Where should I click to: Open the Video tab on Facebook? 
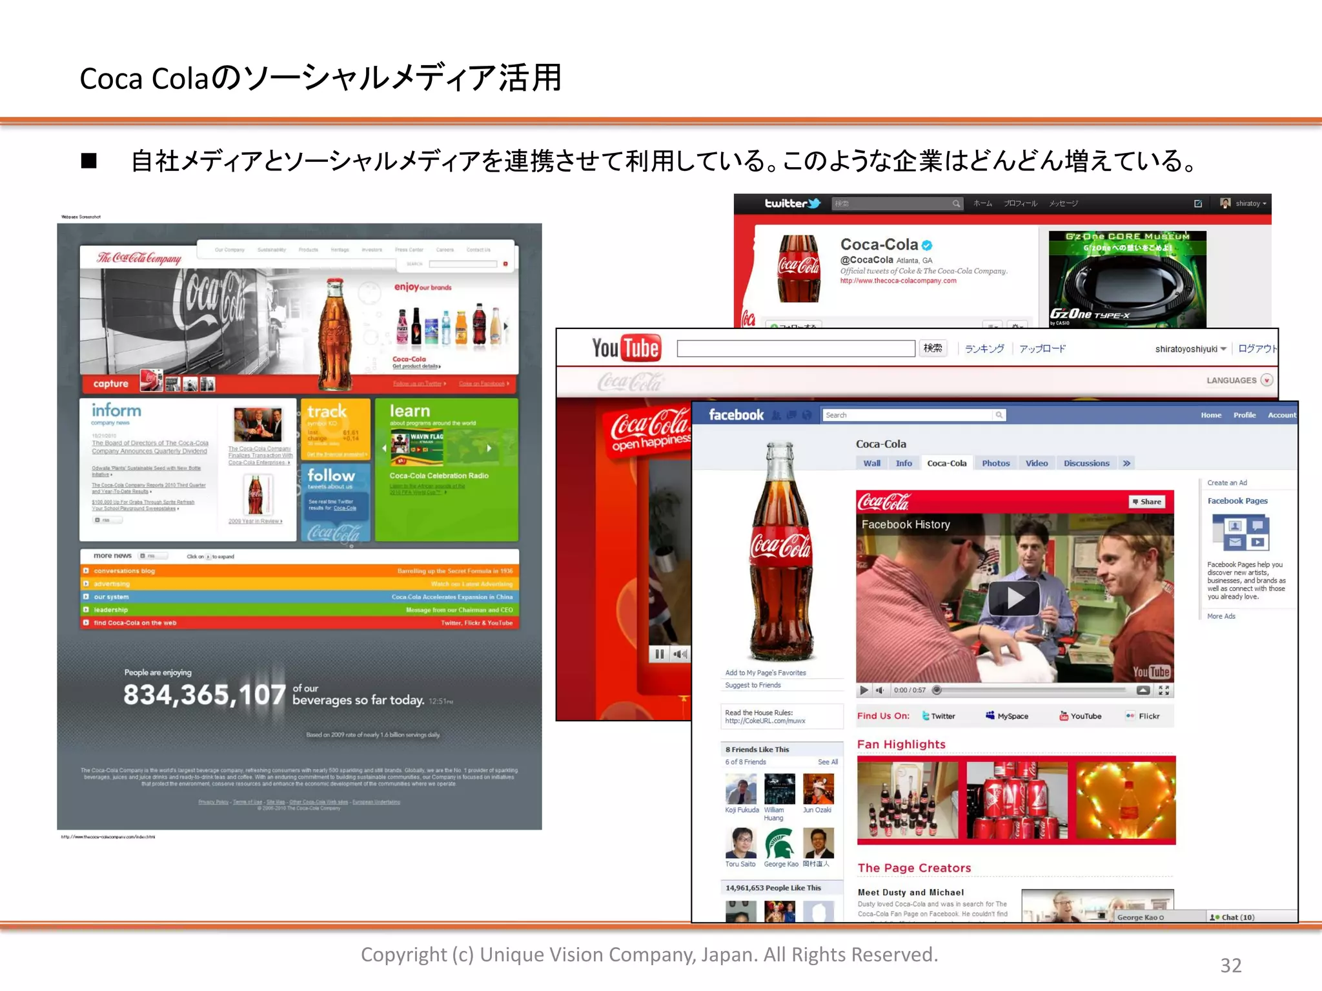click(1037, 463)
